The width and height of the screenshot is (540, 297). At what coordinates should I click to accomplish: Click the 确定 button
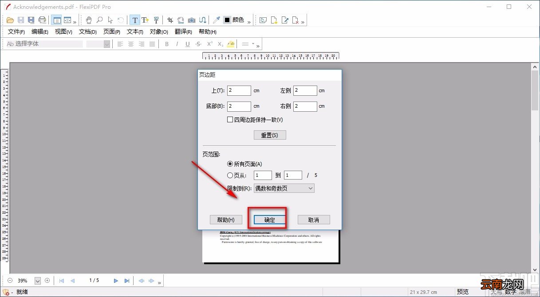point(269,219)
